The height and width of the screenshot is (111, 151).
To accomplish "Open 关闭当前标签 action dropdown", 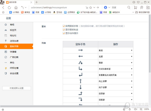I will coord(116,69).
